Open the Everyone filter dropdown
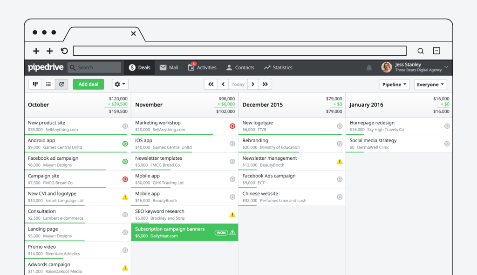 [x=430, y=85]
